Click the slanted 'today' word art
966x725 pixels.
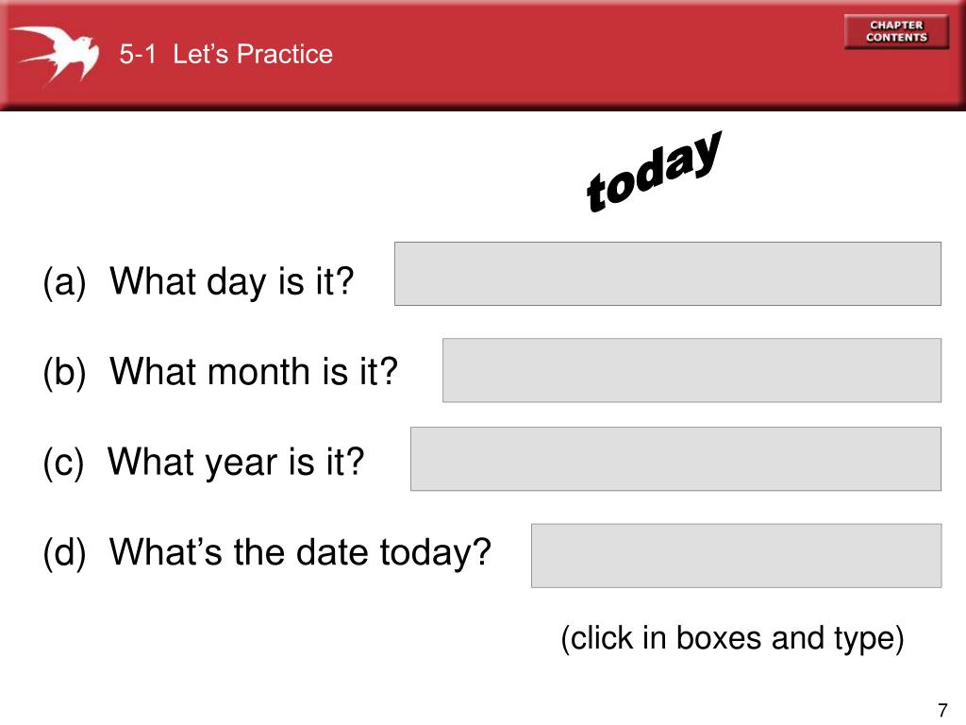(654, 172)
